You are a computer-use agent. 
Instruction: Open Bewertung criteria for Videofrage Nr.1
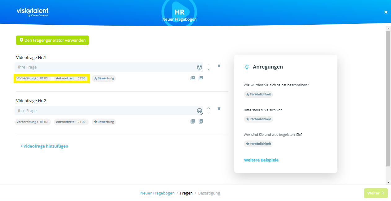(104, 78)
